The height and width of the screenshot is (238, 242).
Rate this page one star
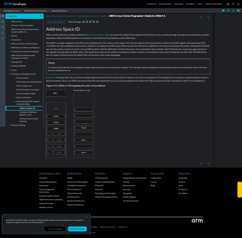coord(84,22)
